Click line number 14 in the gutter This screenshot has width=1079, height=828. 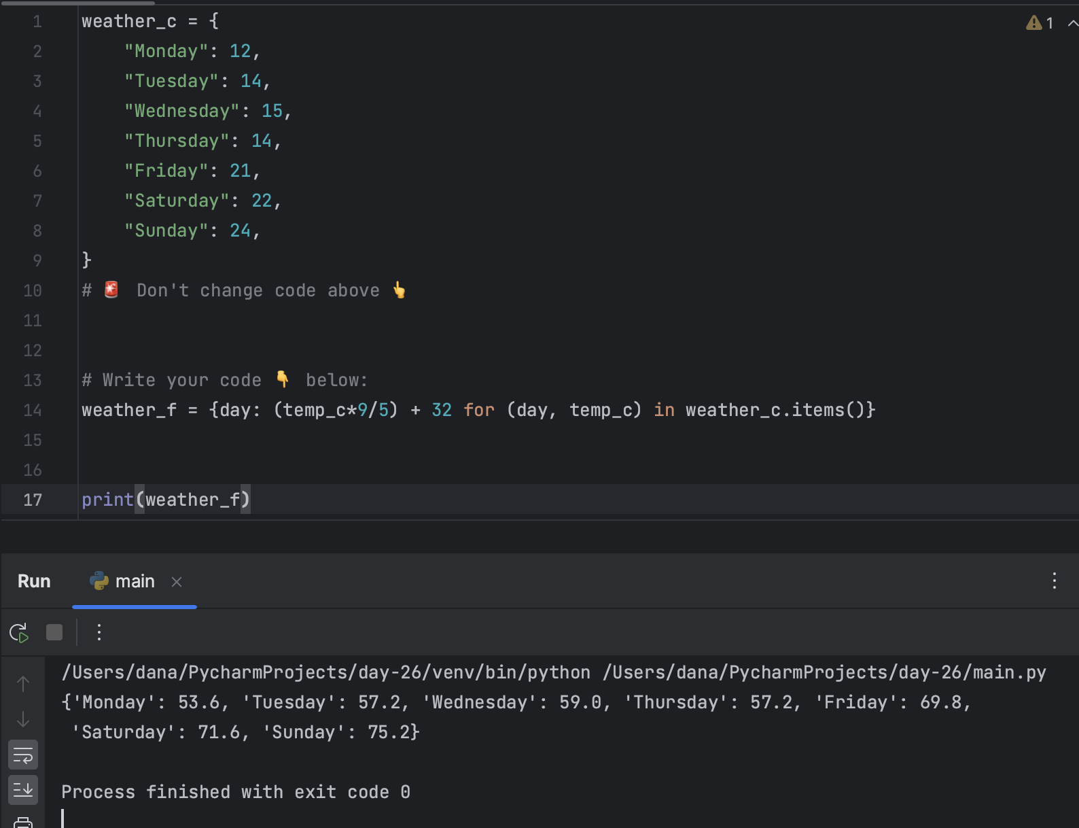[33, 411]
